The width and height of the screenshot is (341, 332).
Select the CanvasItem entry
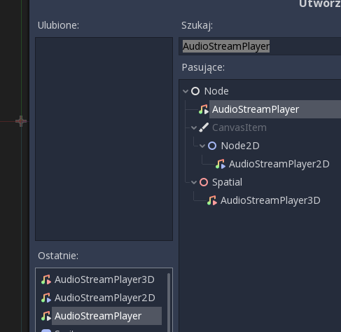[239, 127]
